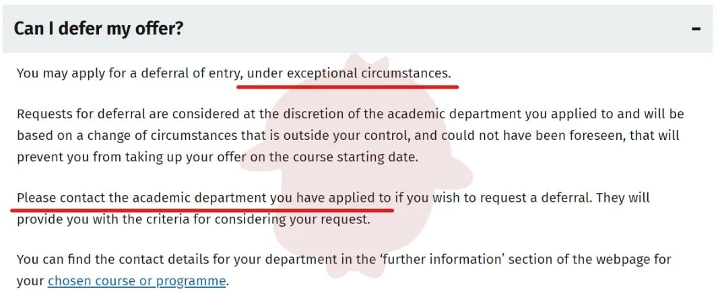Click the 'course starting date' text

[358, 157]
